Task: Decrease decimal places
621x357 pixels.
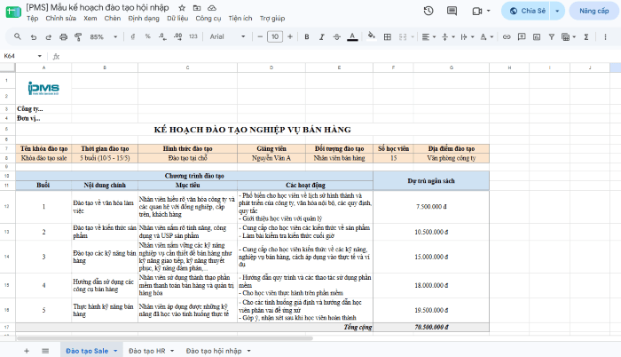Action: (x=162, y=37)
